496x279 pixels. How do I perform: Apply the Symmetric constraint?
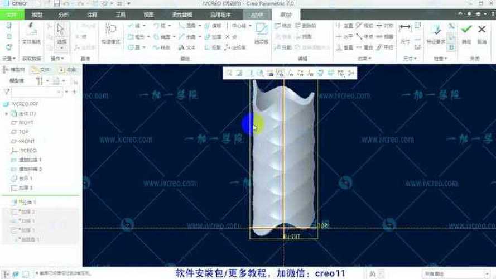tap(384, 26)
